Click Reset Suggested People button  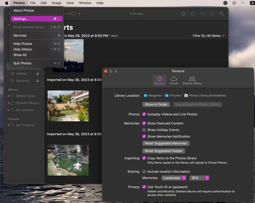coord(164,151)
